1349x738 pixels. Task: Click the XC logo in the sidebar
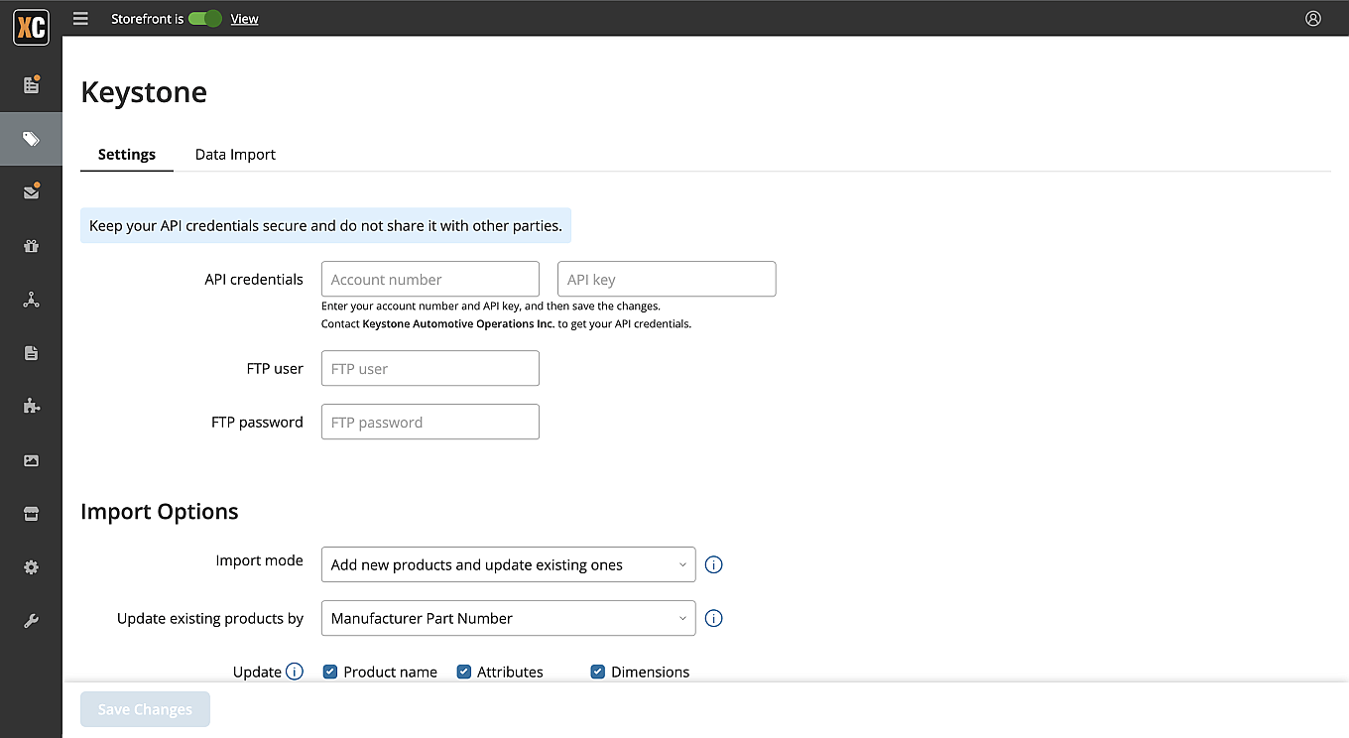point(31,27)
